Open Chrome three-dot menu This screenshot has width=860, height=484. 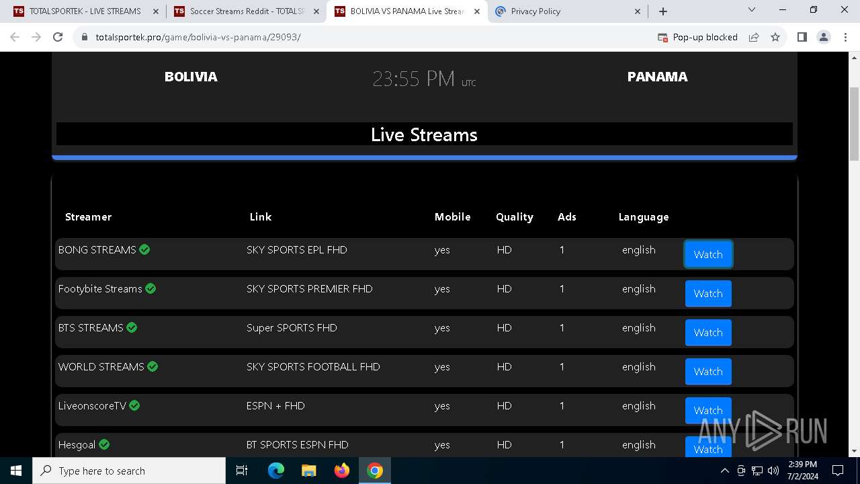(x=845, y=37)
